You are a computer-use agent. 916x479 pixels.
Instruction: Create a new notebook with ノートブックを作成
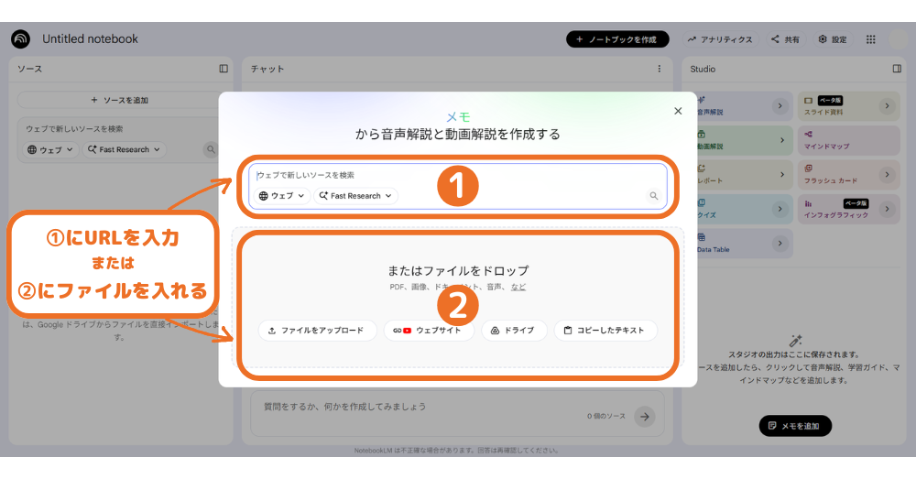tap(617, 39)
